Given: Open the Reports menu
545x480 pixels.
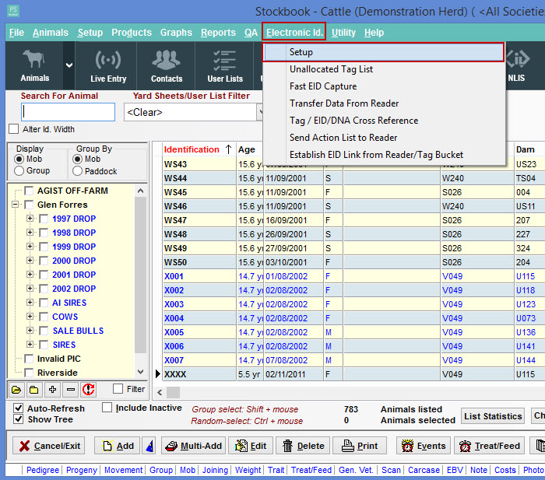Looking at the screenshot, I should coord(218,33).
